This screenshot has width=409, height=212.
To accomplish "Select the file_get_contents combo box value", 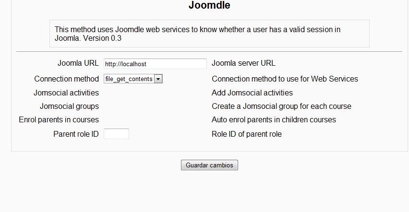I will [x=129, y=79].
